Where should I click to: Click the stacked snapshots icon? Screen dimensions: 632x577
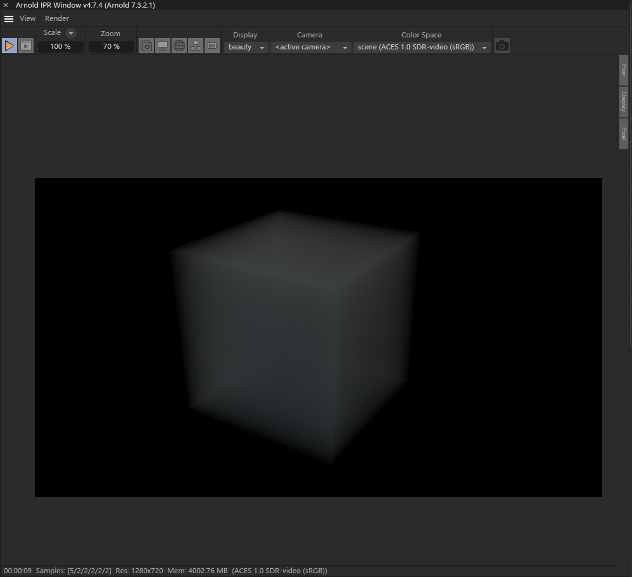point(146,45)
